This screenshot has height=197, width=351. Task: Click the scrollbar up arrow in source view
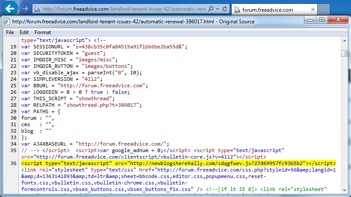coord(344,40)
